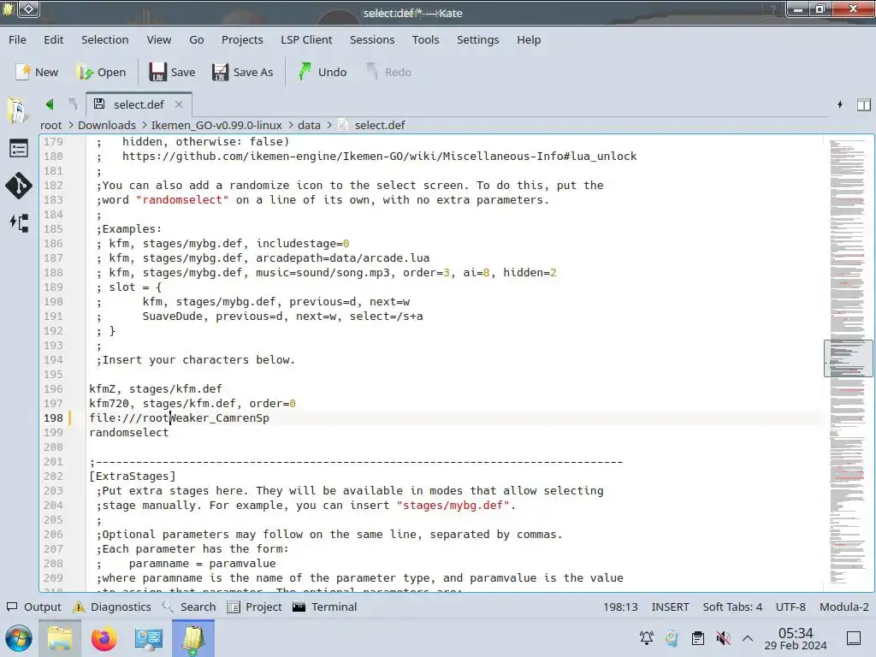Click the ;Insert your characters below. line

click(x=196, y=360)
